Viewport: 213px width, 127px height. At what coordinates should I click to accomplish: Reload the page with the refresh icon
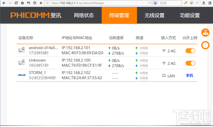pos(16,3)
